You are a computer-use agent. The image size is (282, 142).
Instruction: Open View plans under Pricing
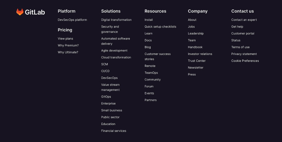(x=65, y=39)
